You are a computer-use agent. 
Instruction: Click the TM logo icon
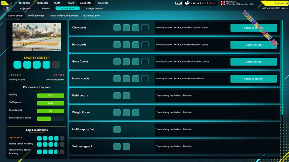(x=178, y=3)
